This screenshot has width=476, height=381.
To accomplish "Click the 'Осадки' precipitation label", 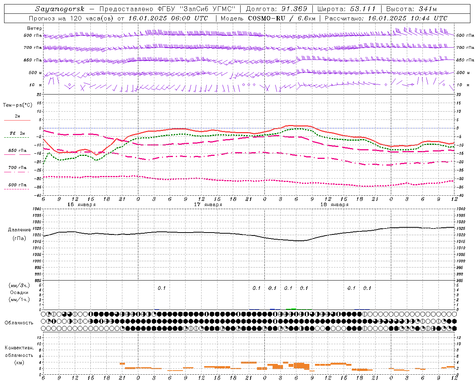I will click(19, 292).
